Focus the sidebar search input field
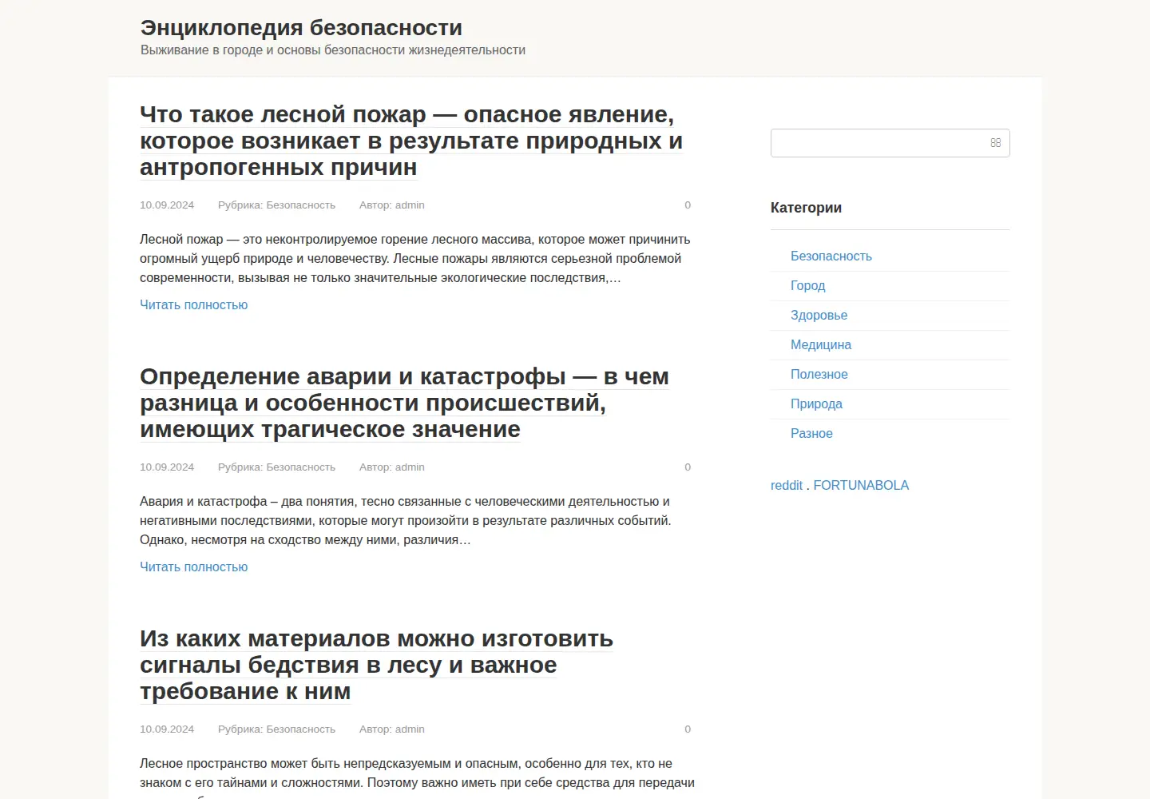 click(890, 143)
